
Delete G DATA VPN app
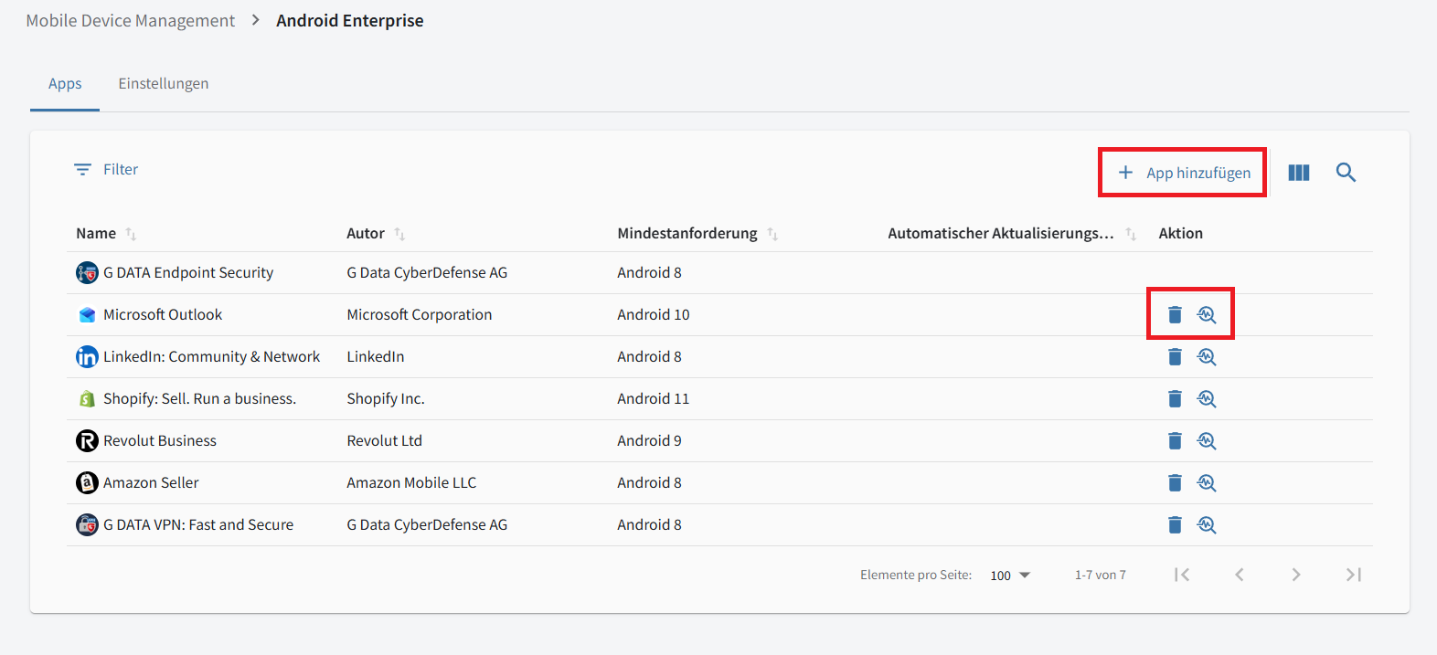1175,525
